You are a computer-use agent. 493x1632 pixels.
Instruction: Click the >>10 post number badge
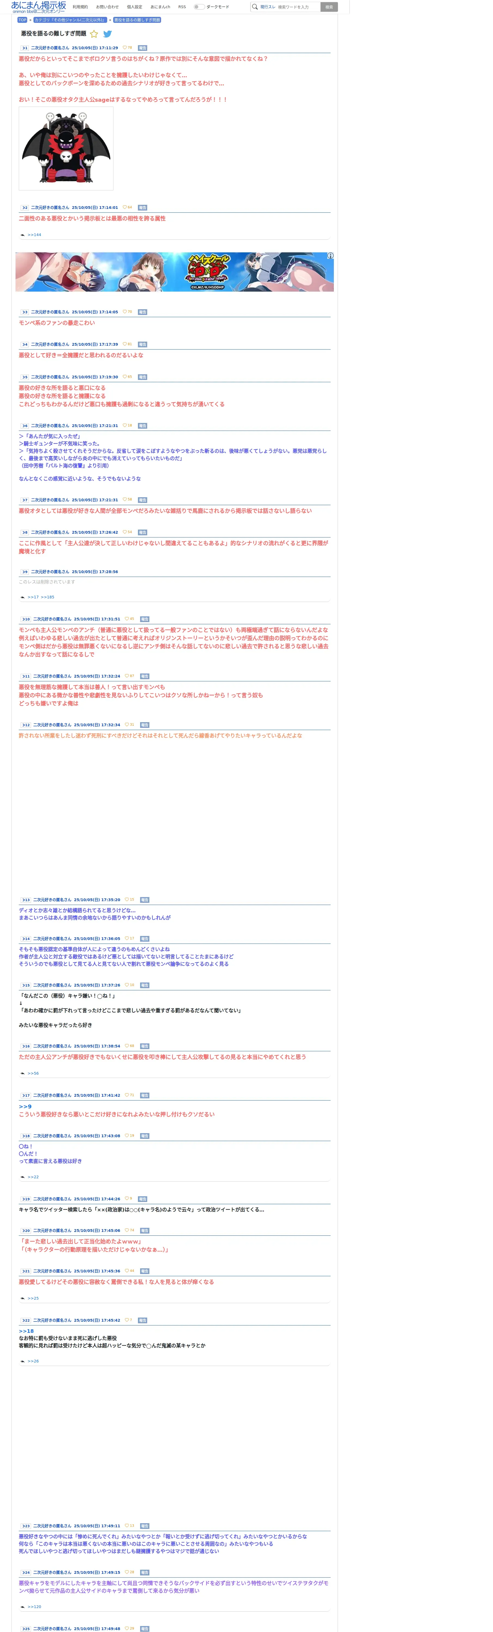(x=25, y=620)
